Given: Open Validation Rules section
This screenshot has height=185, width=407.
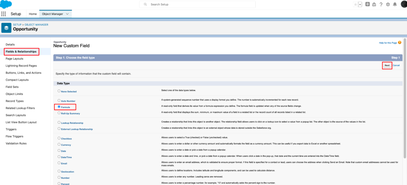Looking at the screenshot, I should coord(16,143).
